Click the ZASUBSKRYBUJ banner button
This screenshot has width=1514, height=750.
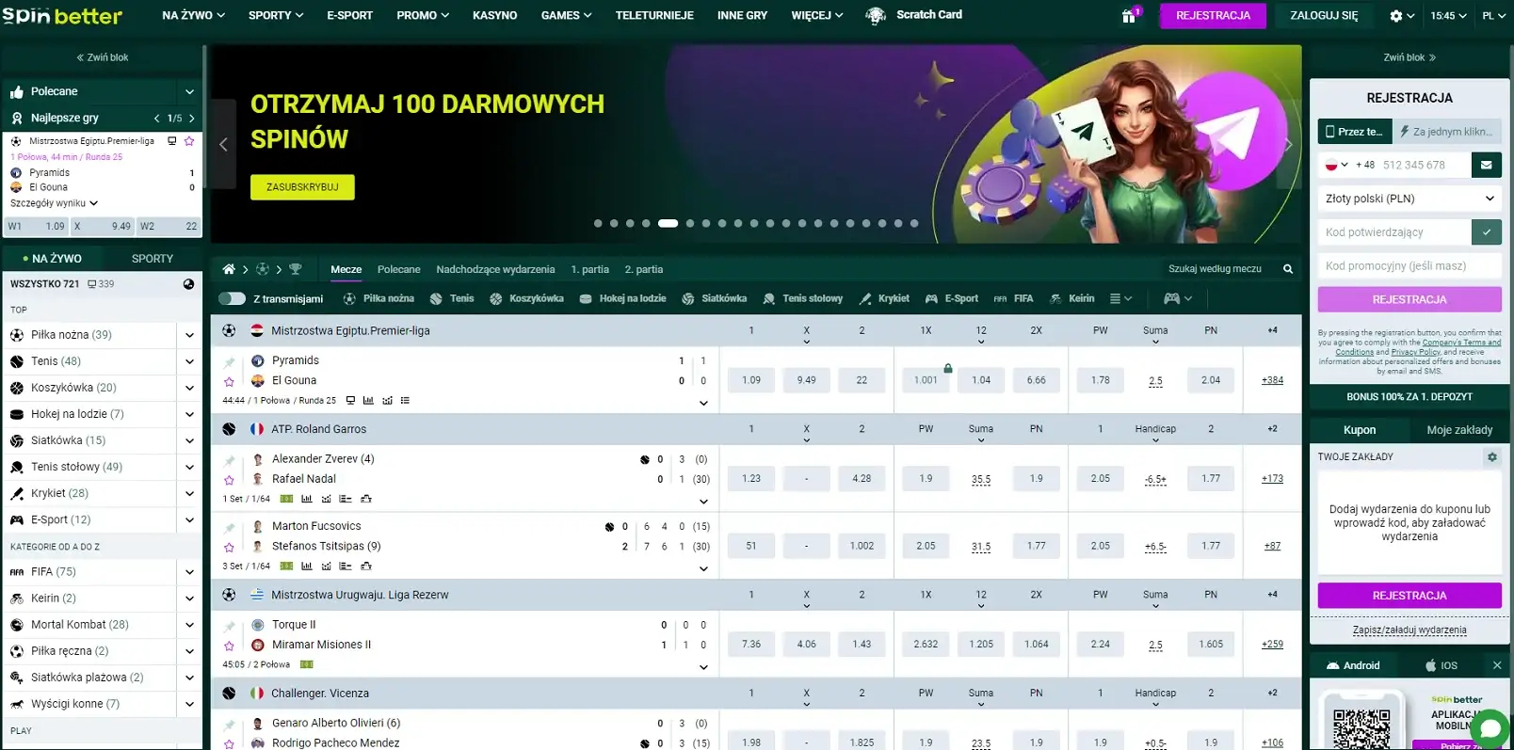(302, 187)
